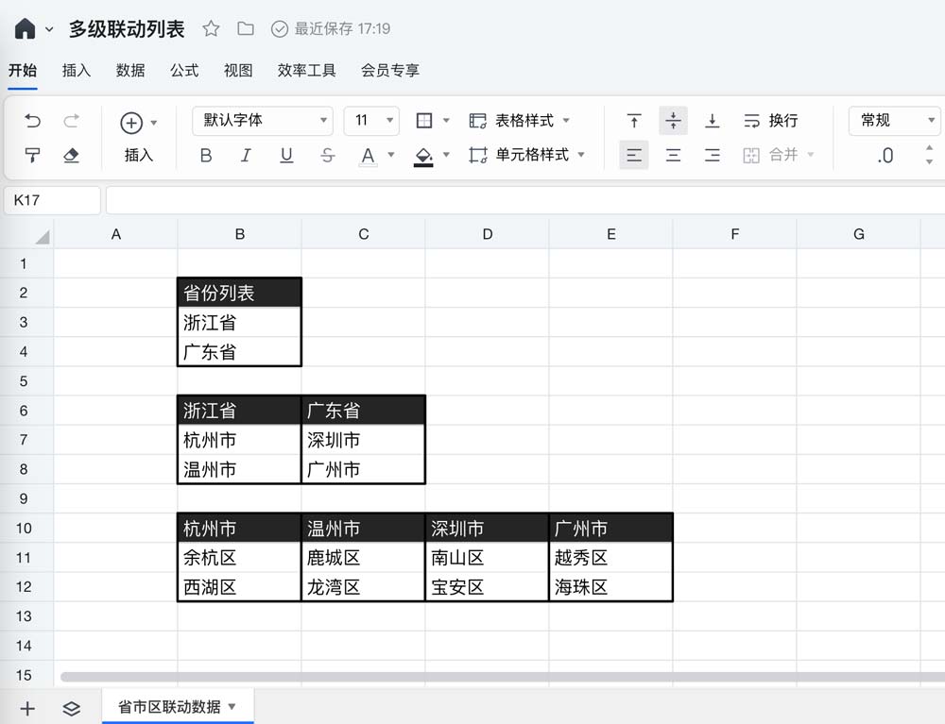Click the decimal places .0 icon

[x=885, y=156]
